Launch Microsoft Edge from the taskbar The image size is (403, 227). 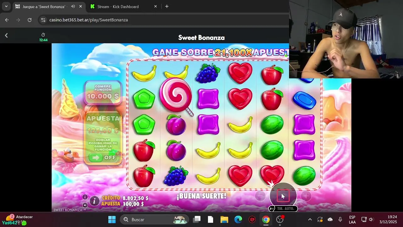click(238, 219)
